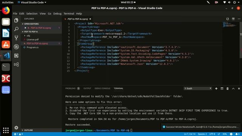Open the Debug menu
The height and width of the screenshot is (136, 242).
click(57, 14)
